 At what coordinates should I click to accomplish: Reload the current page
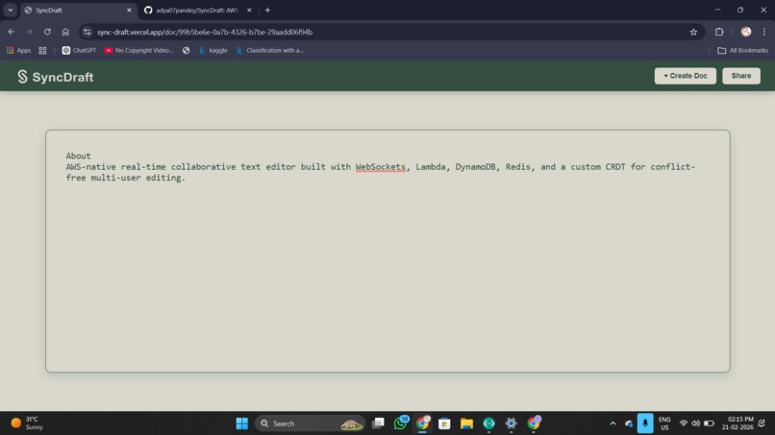tap(47, 32)
